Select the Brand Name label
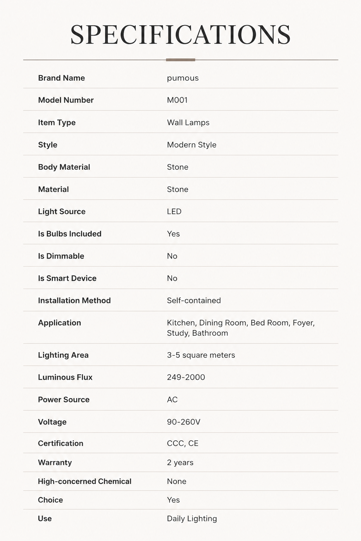Image resolution: width=361 pixels, height=541 pixels. [61, 78]
